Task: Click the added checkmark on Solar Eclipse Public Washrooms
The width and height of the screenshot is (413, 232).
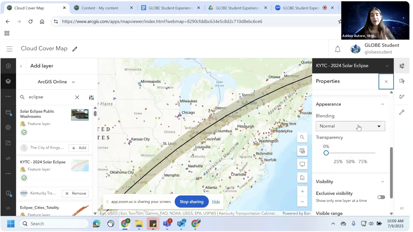Action: 24,132
